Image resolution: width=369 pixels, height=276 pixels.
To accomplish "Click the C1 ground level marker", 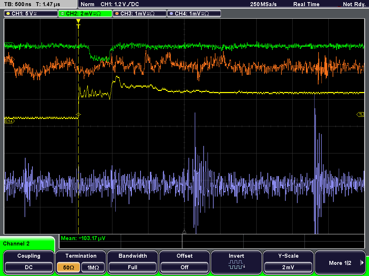I will (10, 121).
